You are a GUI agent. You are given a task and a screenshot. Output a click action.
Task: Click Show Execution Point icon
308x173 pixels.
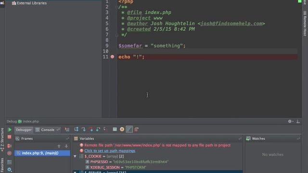pos(67,129)
